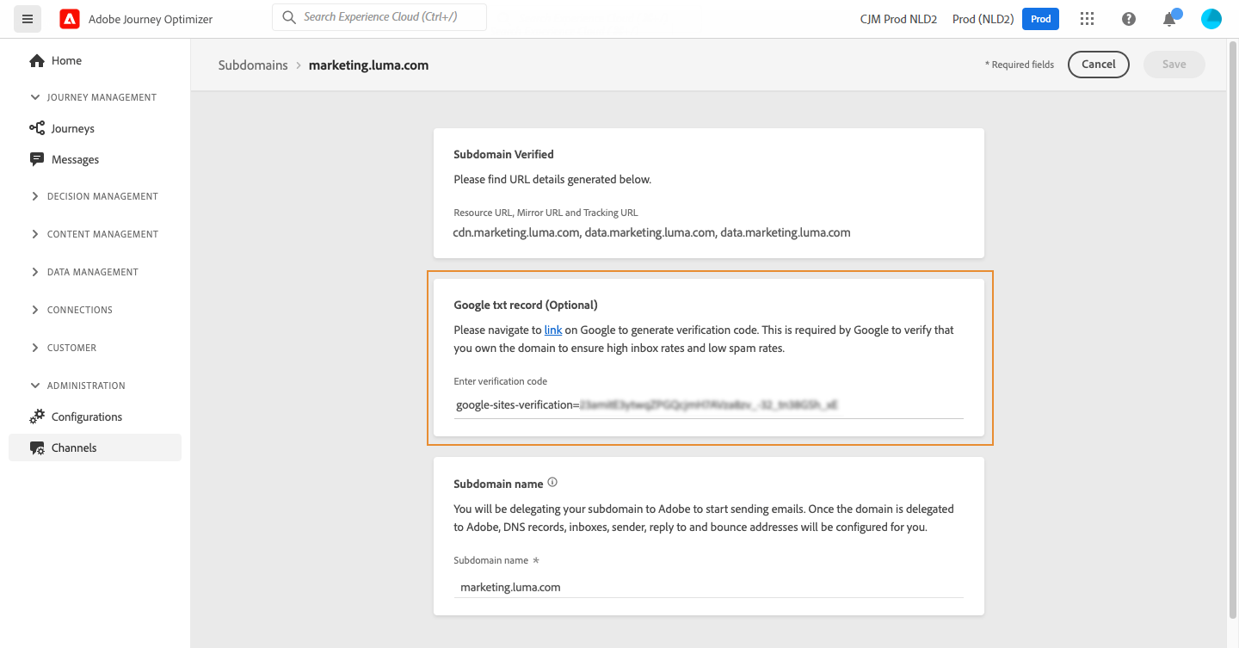Click the Subdomains breadcrumb

(253, 65)
